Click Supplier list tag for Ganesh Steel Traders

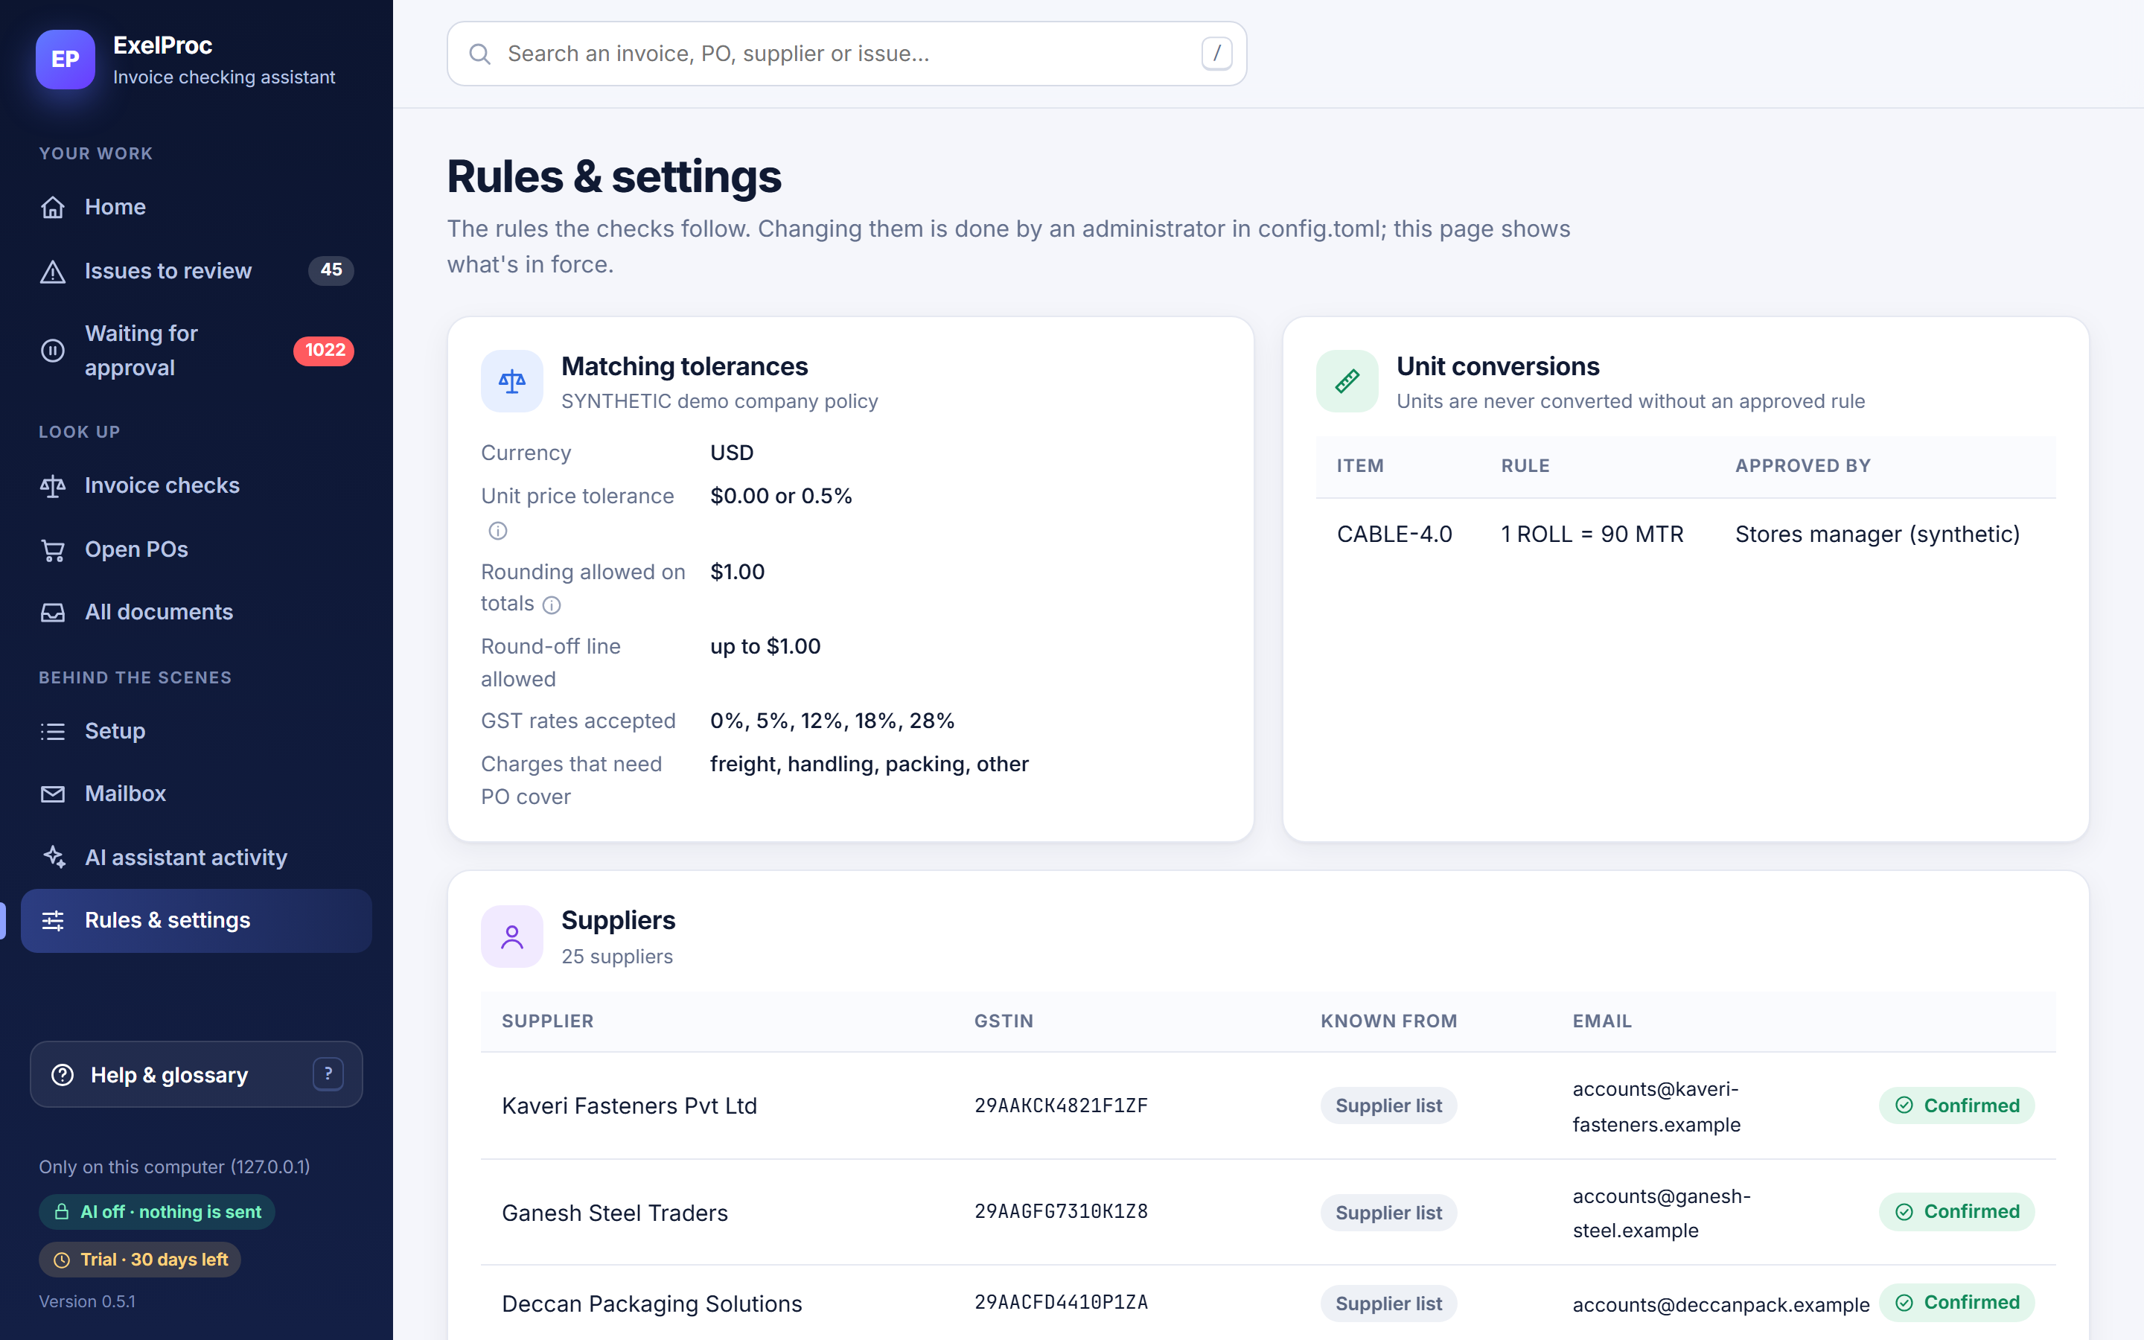[x=1388, y=1213]
